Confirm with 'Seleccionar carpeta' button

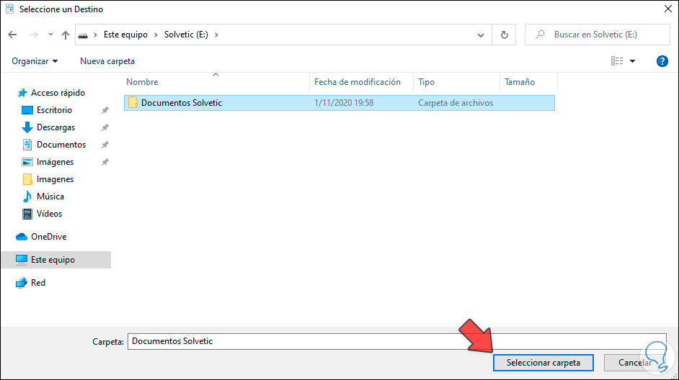(x=543, y=363)
